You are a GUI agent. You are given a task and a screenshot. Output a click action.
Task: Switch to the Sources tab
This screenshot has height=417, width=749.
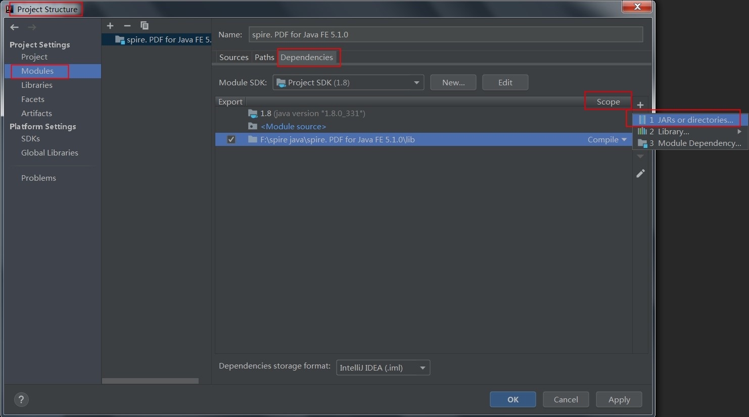coord(233,58)
